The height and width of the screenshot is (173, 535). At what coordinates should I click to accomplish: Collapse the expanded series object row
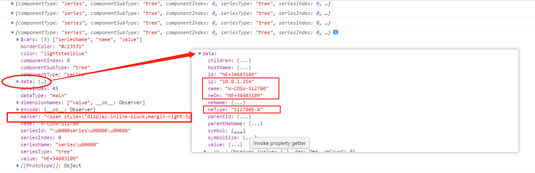click(13, 33)
